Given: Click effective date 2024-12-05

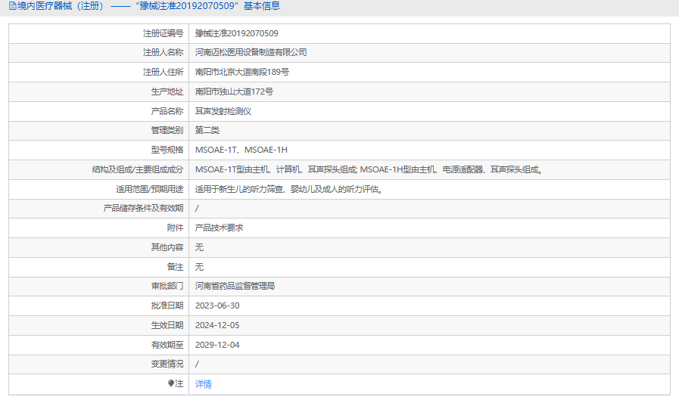Looking at the screenshot, I should 217,325.
